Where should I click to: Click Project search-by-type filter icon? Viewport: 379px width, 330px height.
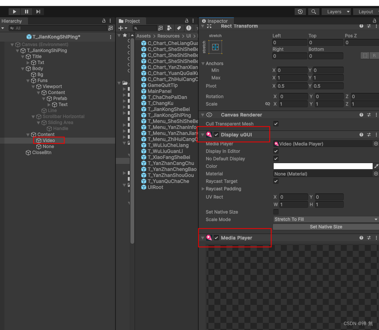(169, 28)
